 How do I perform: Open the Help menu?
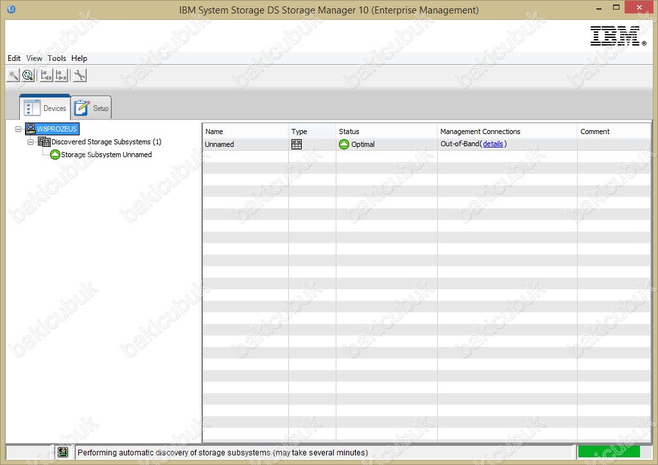[x=79, y=58]
